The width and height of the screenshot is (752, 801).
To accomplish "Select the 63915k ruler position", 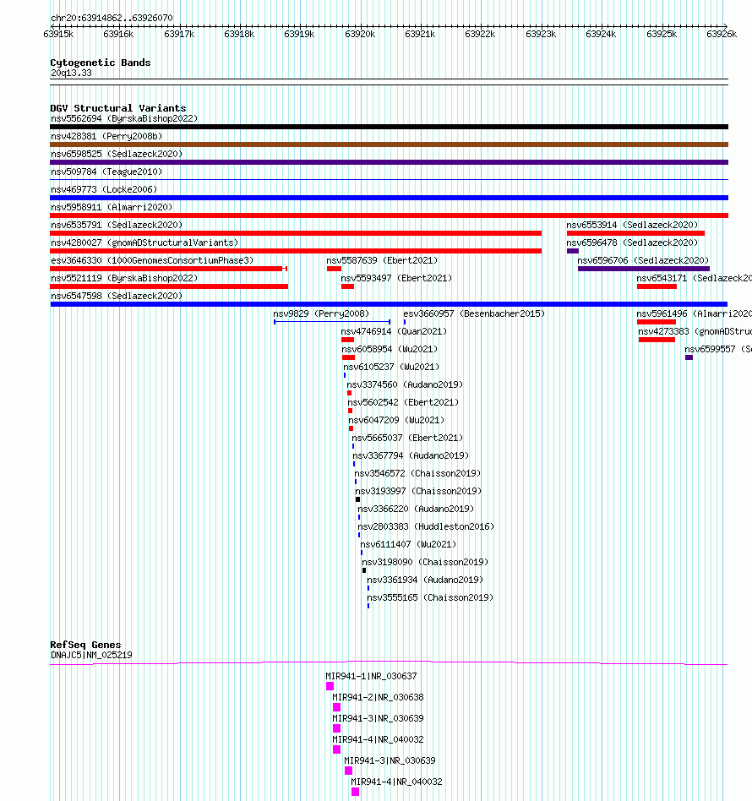I will [x=59, y=35].
